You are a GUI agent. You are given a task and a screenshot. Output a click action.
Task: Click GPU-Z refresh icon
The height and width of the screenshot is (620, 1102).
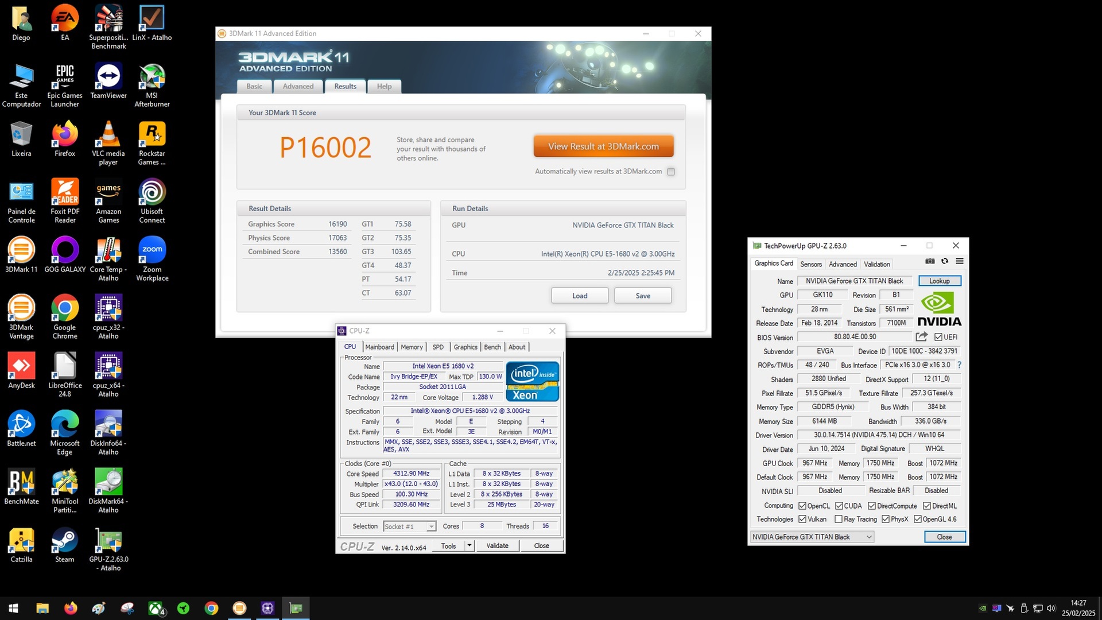click(945, 261)
